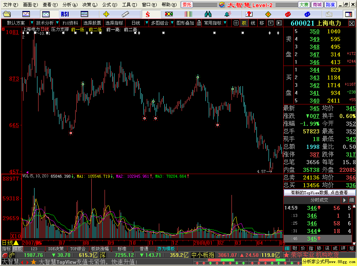
Task: Click the price line chart toolbar icon
Action: click(26, 14)
